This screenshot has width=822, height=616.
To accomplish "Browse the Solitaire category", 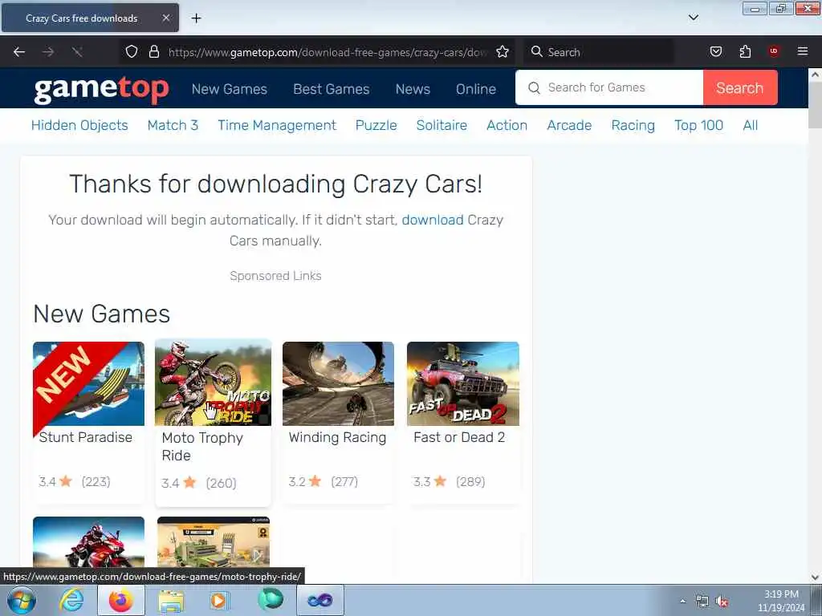I will [x=442, y=125].
